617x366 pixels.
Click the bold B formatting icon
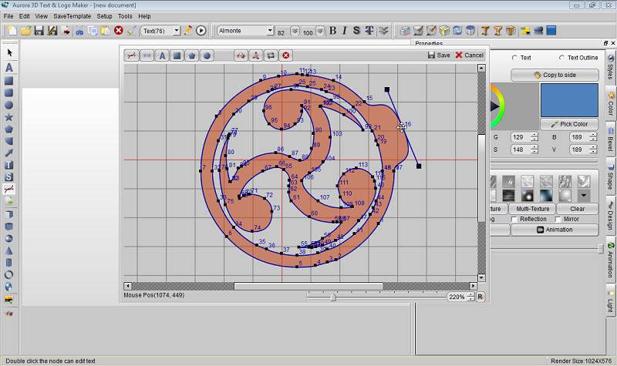pos(332,31)
